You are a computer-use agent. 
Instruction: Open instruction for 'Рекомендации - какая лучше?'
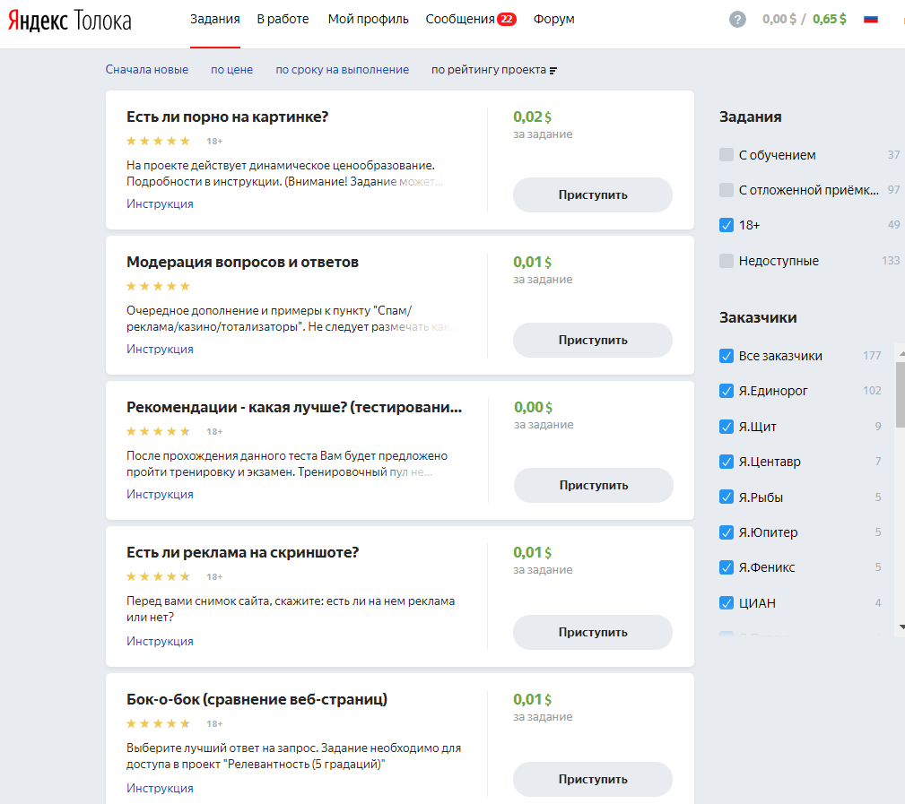[x=160, y=494]
